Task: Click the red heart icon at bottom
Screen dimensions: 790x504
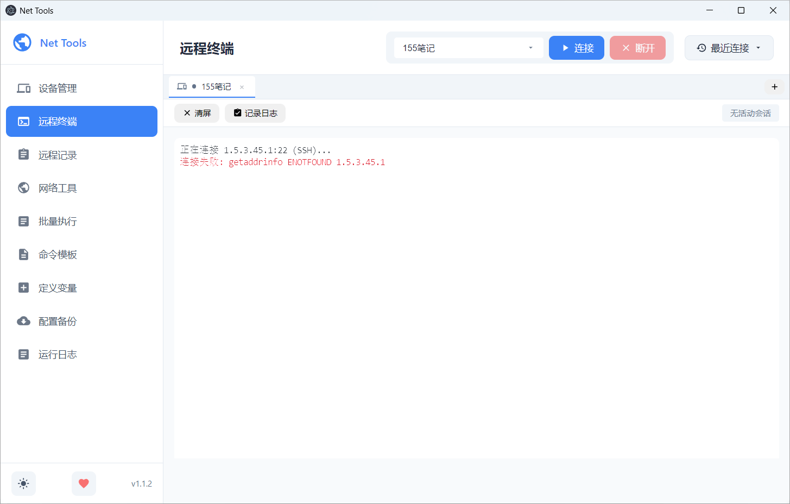Action: coord(84,483)
